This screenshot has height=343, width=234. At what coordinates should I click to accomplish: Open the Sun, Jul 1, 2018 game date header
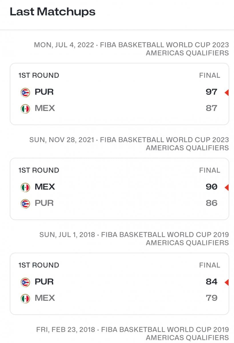[x=134, y=238]
